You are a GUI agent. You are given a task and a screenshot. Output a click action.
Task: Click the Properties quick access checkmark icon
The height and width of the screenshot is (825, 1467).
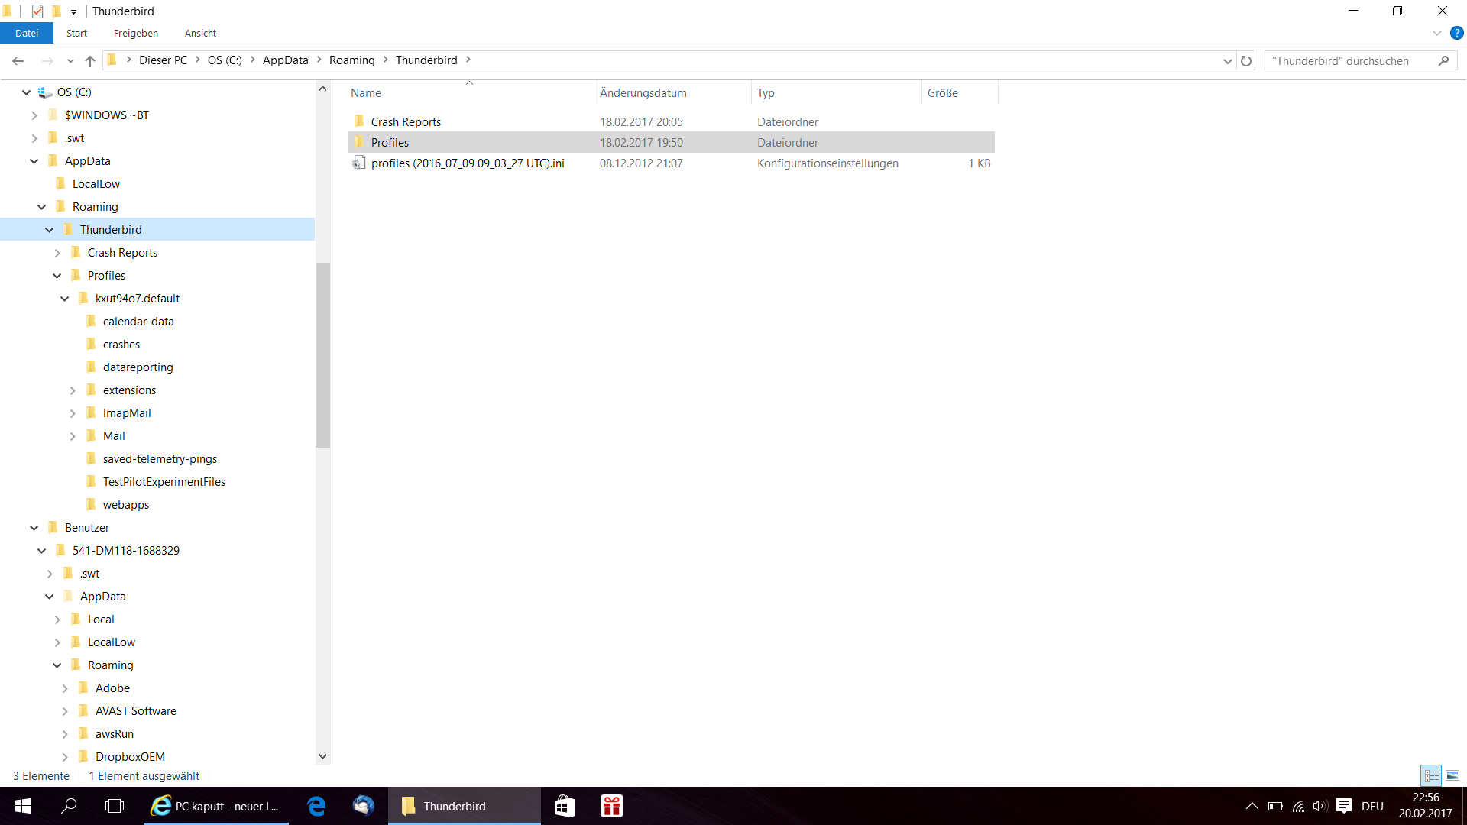pyautogui.click(x=37, y=11)
